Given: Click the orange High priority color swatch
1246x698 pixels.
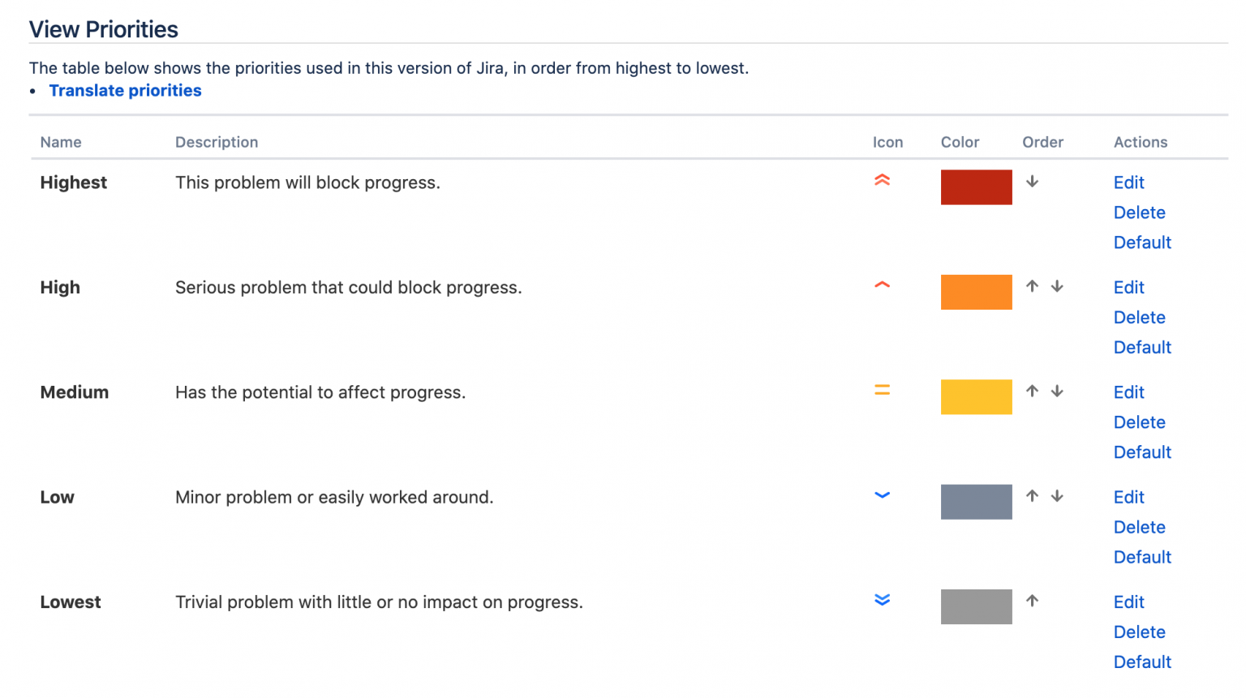Looking at the screenshot, I should click(x=976, y=292).
